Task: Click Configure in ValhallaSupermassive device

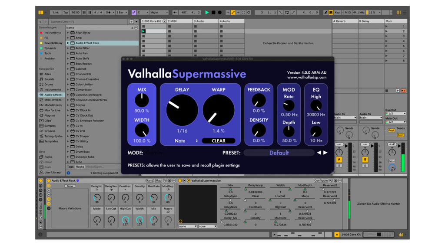Action: (321, 181)
